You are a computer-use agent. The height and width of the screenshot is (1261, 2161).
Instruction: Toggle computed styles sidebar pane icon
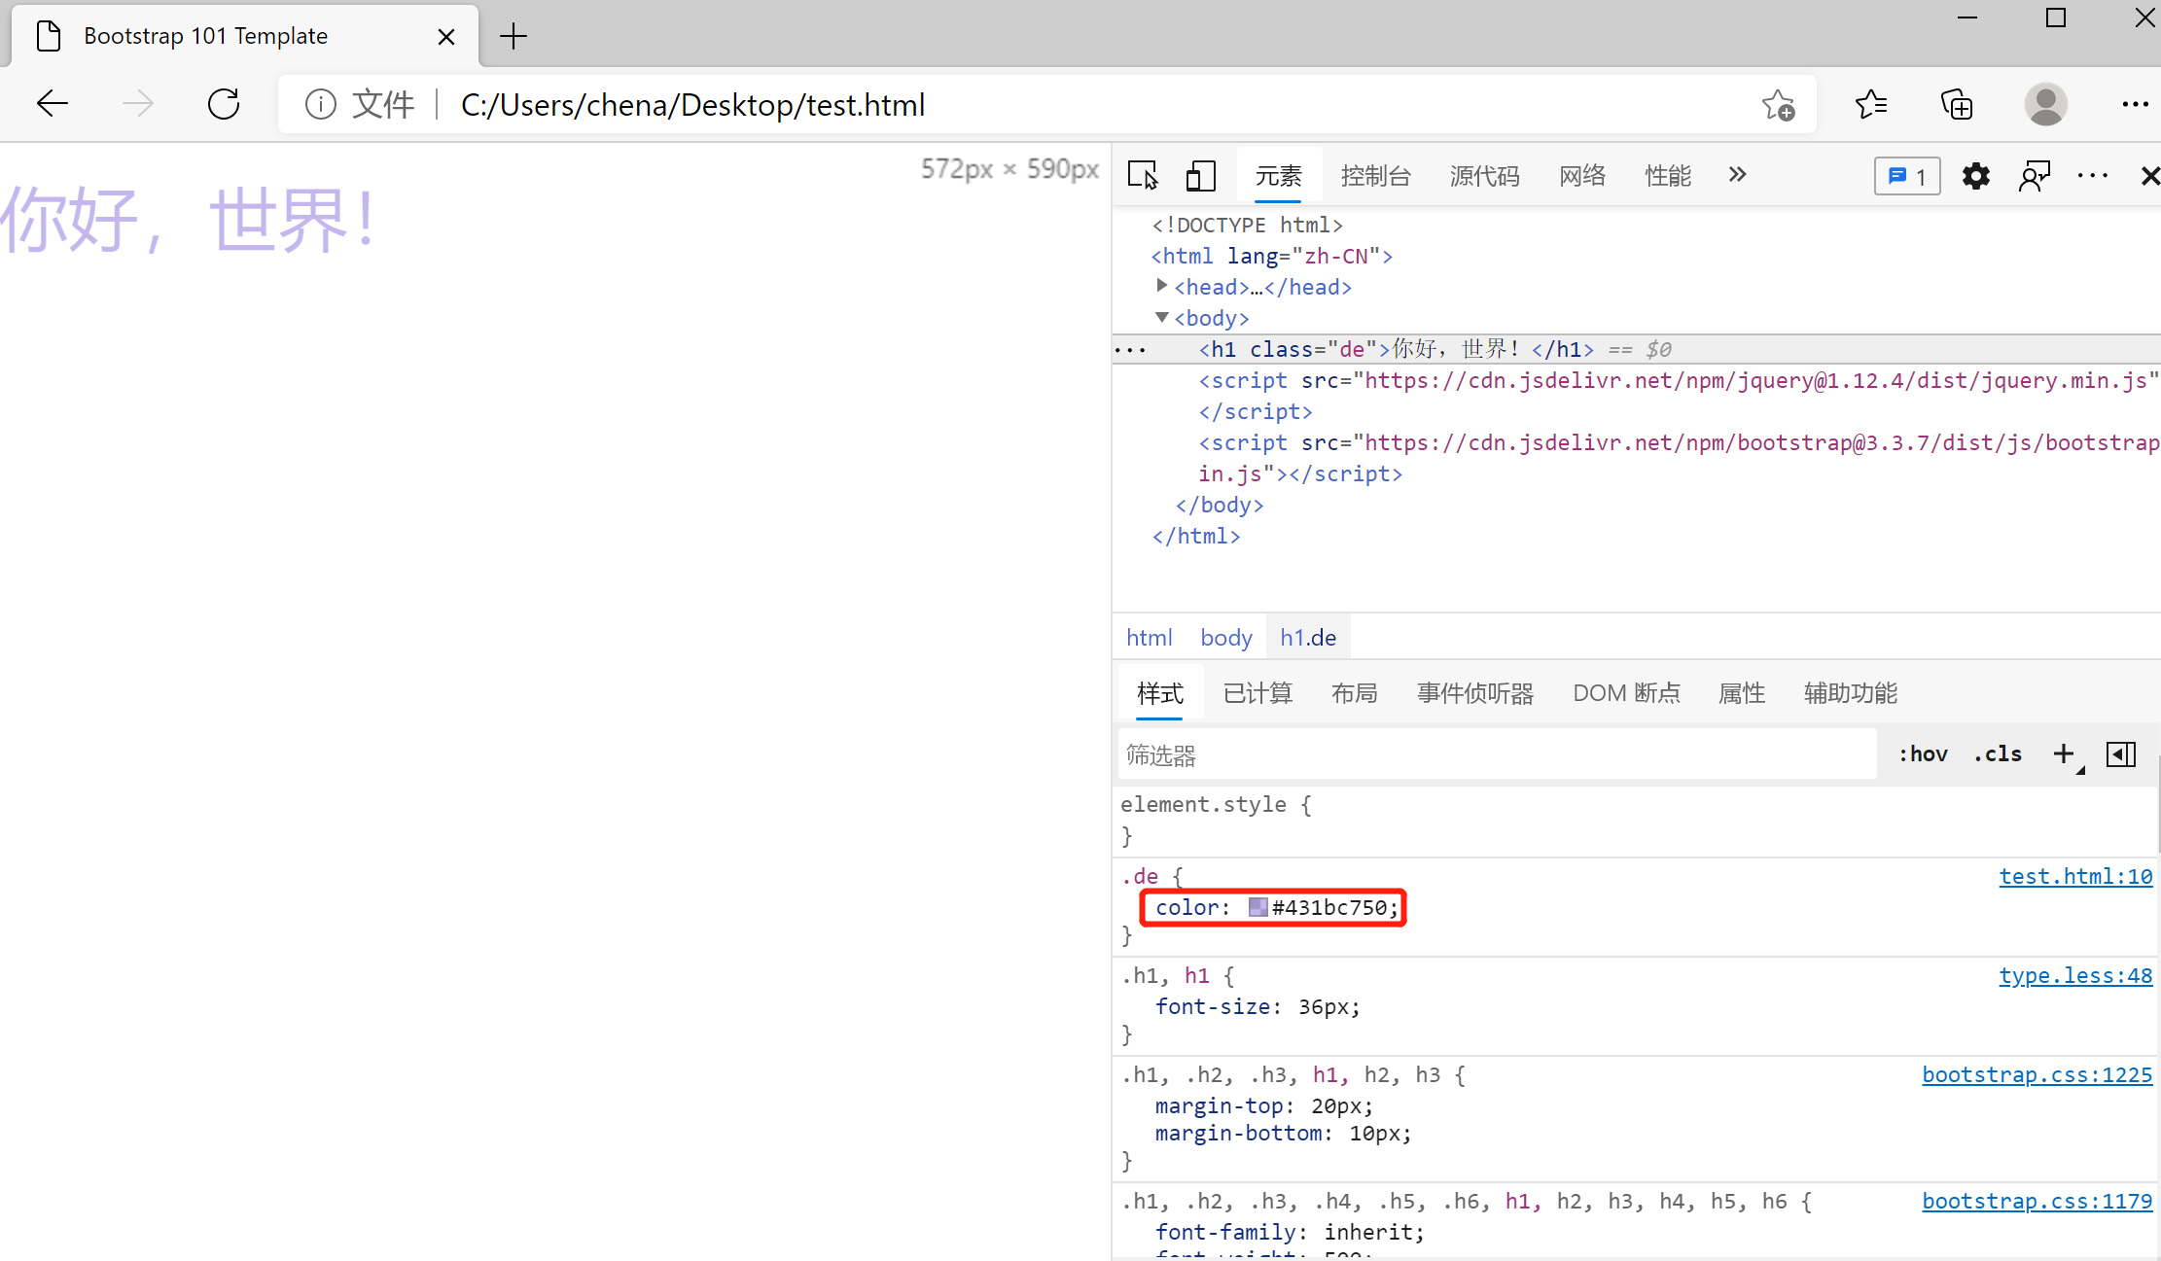coord(2120,753)
